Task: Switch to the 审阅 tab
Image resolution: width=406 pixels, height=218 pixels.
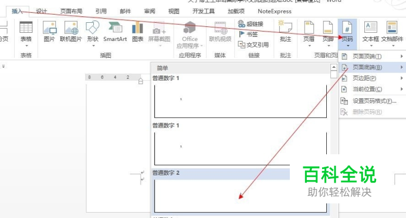Action: pyautogui.click(x=150, y=11)
